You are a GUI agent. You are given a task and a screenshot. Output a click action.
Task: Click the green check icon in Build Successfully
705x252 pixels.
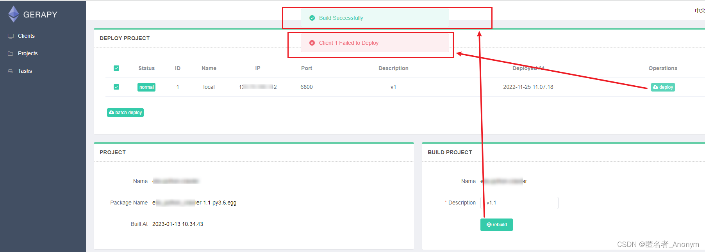tap(312, 18)
